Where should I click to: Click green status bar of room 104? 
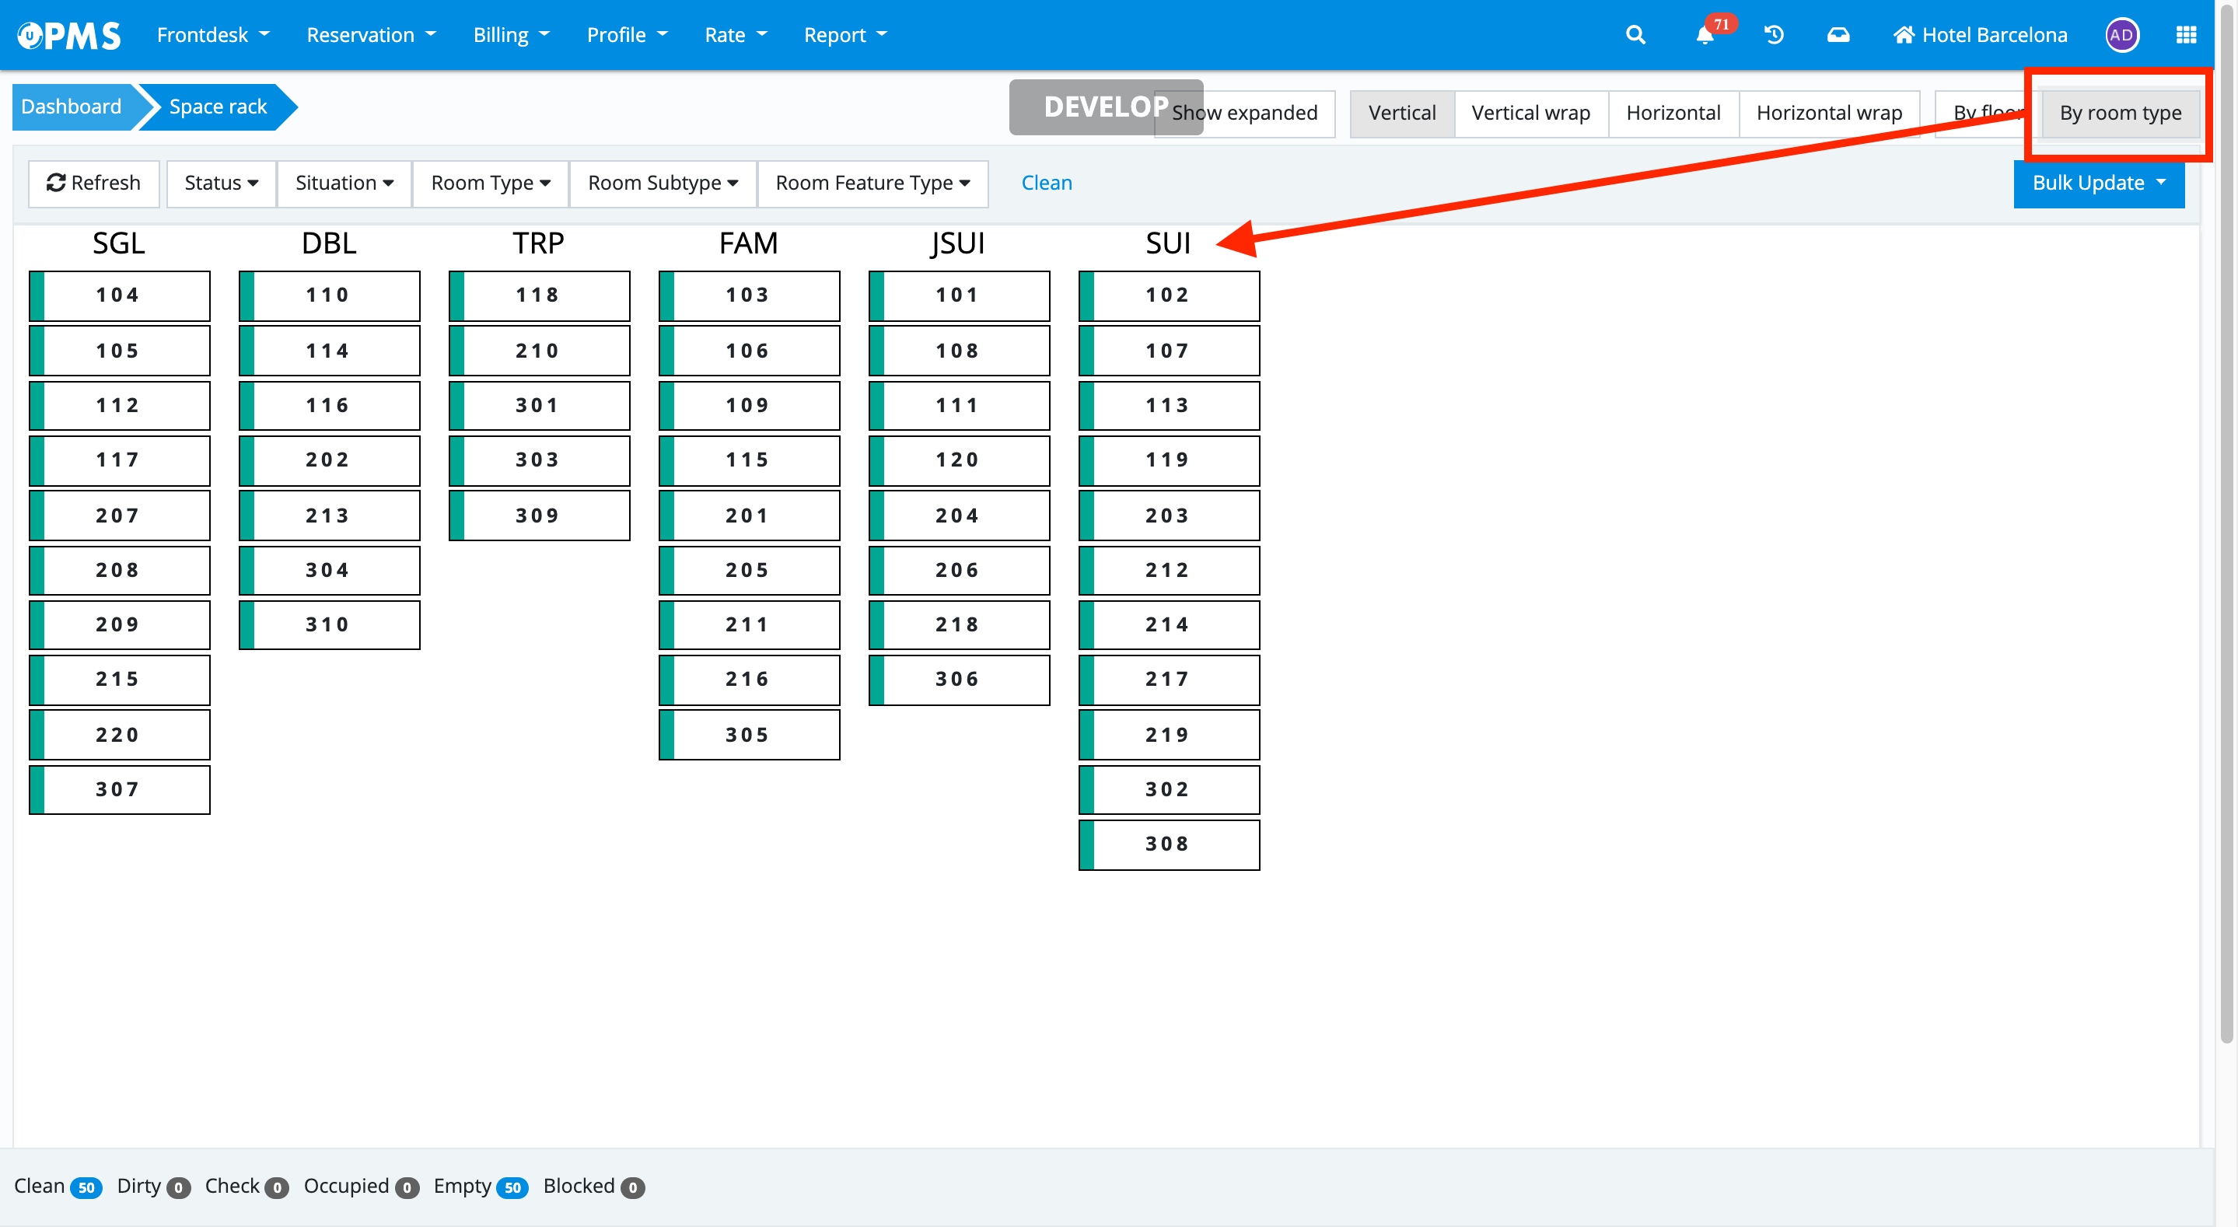pos(37,295)
